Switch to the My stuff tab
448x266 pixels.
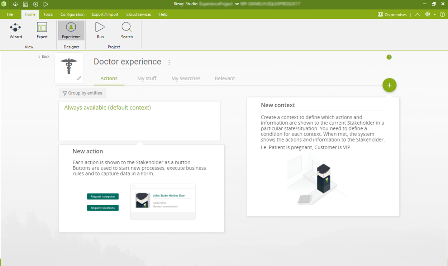pyautogui.click(x=147, y=79)
